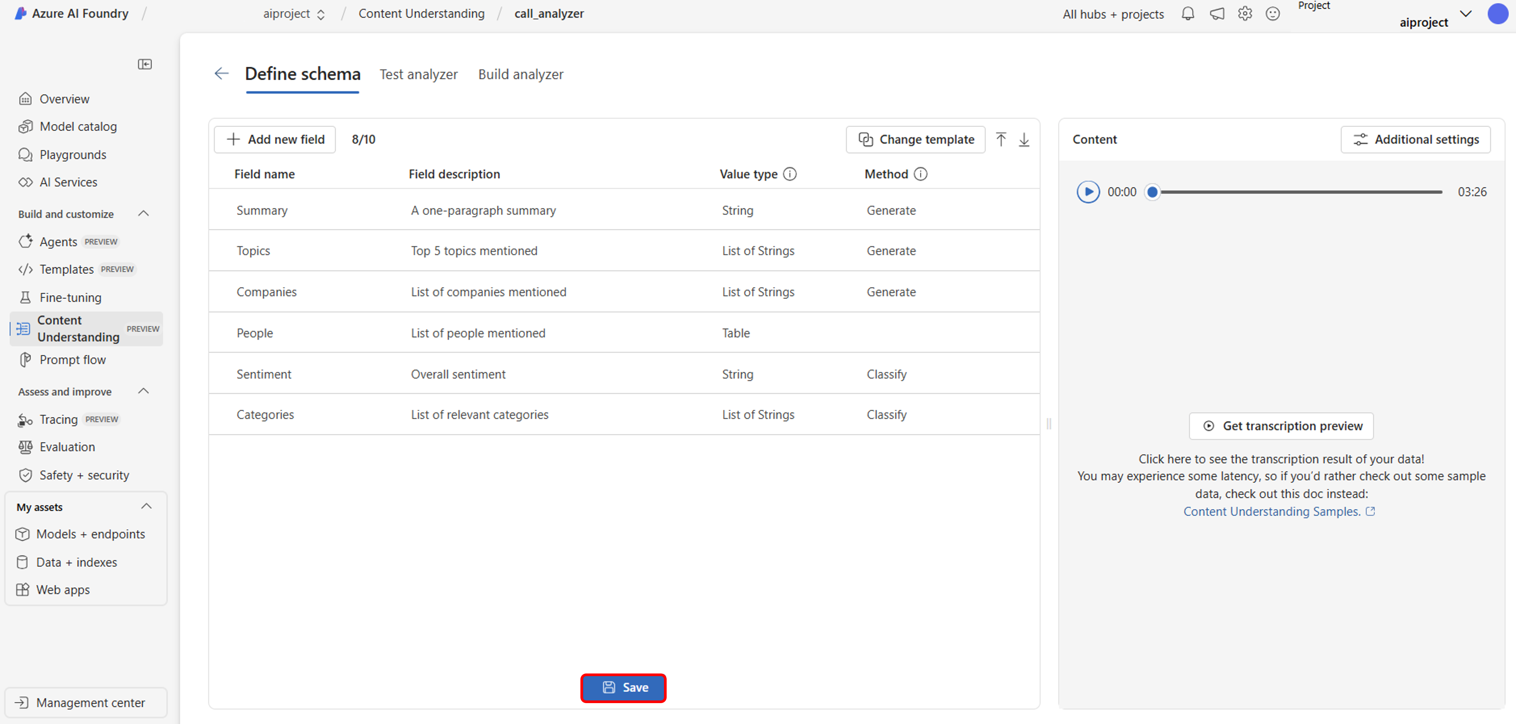1516x724 pixels.
Task: Switch to the Build analyzer tab
Action: (520, 75)
